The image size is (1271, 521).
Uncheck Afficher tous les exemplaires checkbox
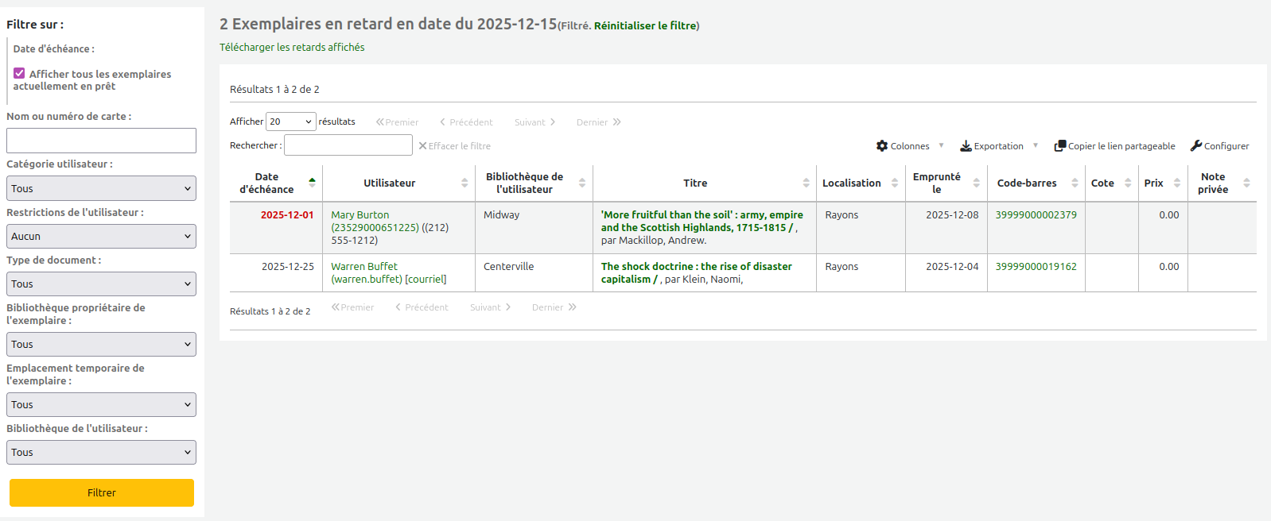click(x=19, y=73)
